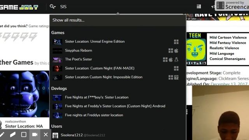Select the pencil draw tool

[2, 135]
